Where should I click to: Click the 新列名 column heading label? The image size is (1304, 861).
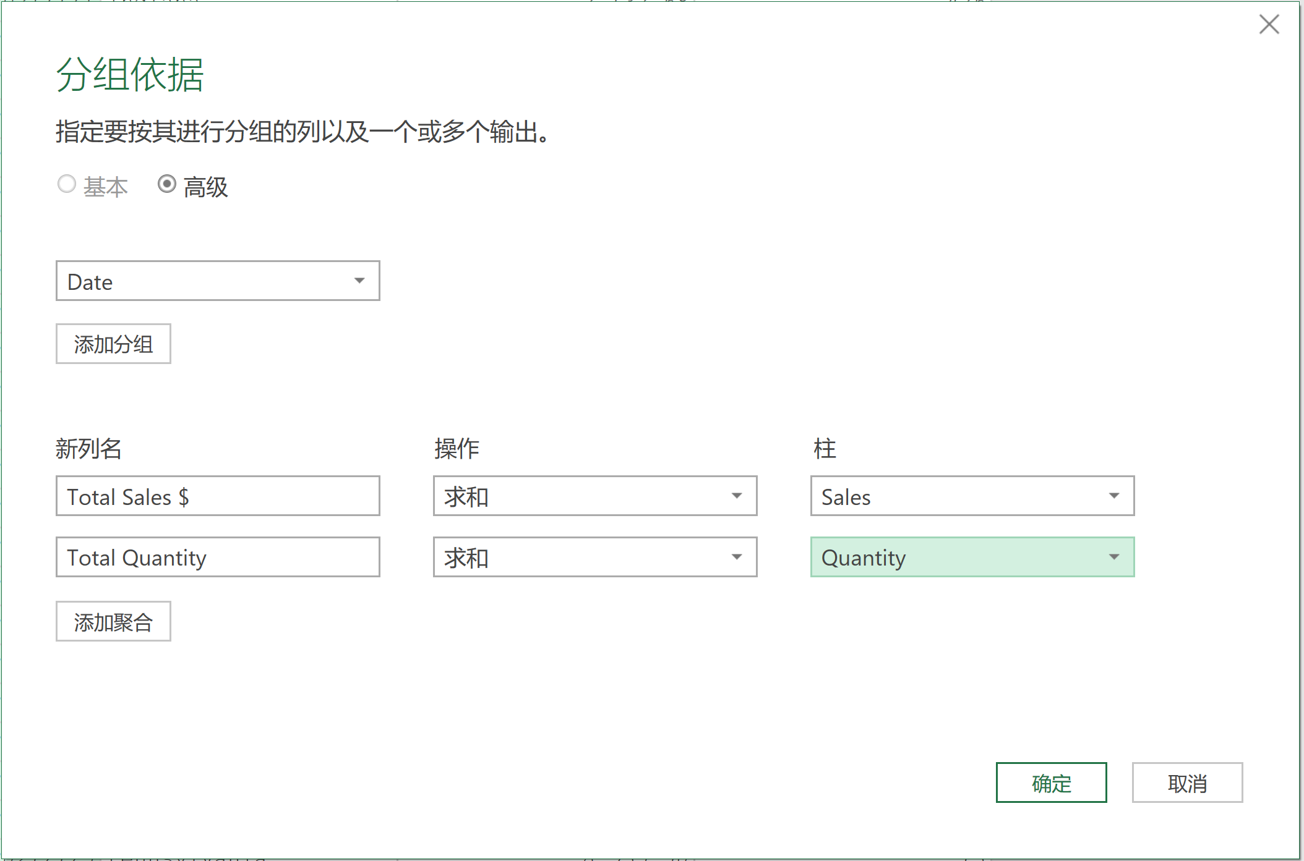(x=89, y=449)
